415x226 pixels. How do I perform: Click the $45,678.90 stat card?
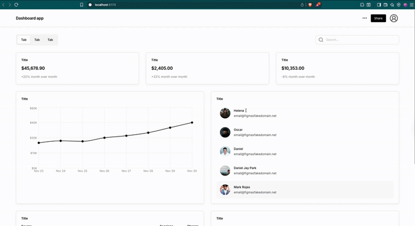[x=77, y=68]
